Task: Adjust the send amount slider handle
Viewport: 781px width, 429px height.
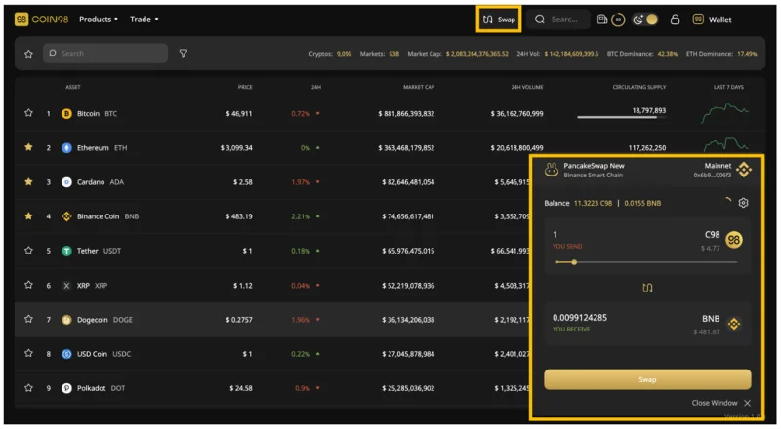Action: pyautogui.click(x=574, y=262)
